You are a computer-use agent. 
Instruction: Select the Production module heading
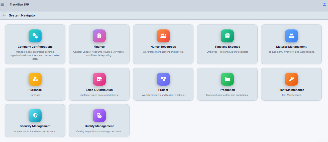pos(227,90)
